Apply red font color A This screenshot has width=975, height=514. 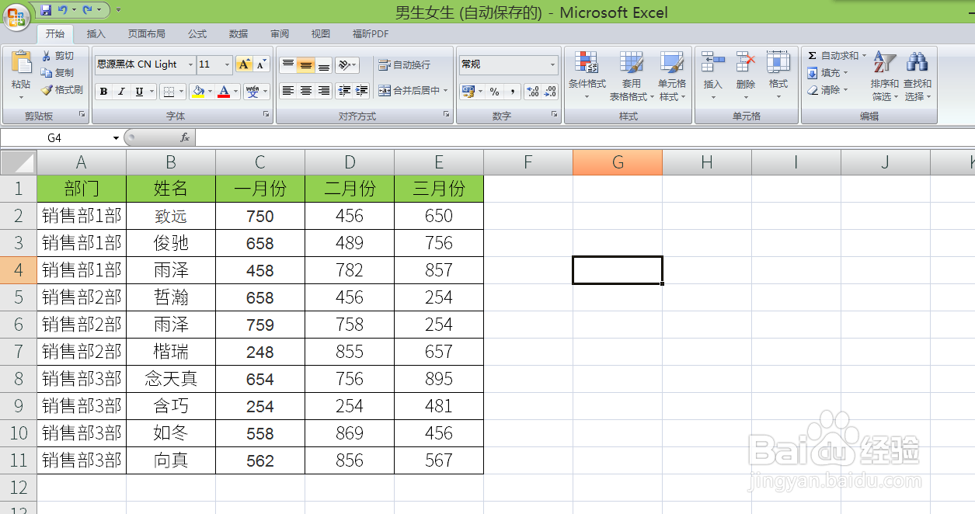click(225, 92)
